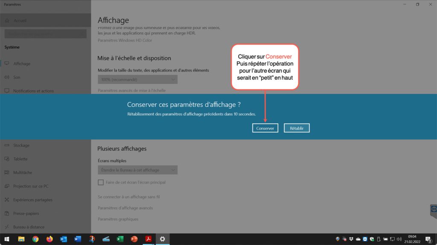Launch Excel from the taskbar

120,239
